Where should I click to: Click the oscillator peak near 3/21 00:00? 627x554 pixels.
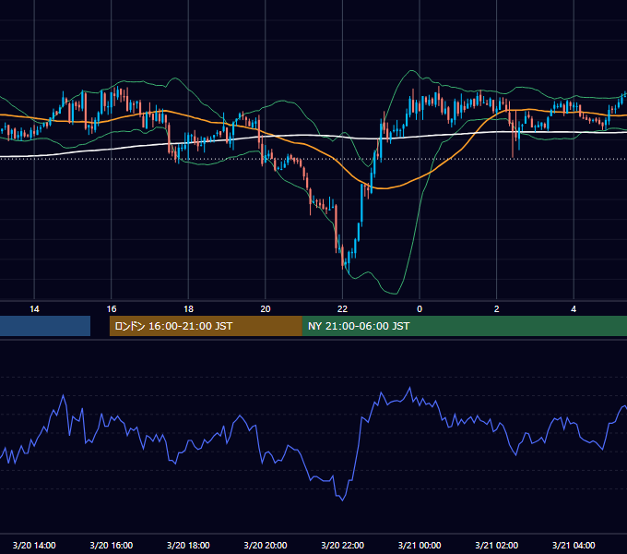point(409,388)
